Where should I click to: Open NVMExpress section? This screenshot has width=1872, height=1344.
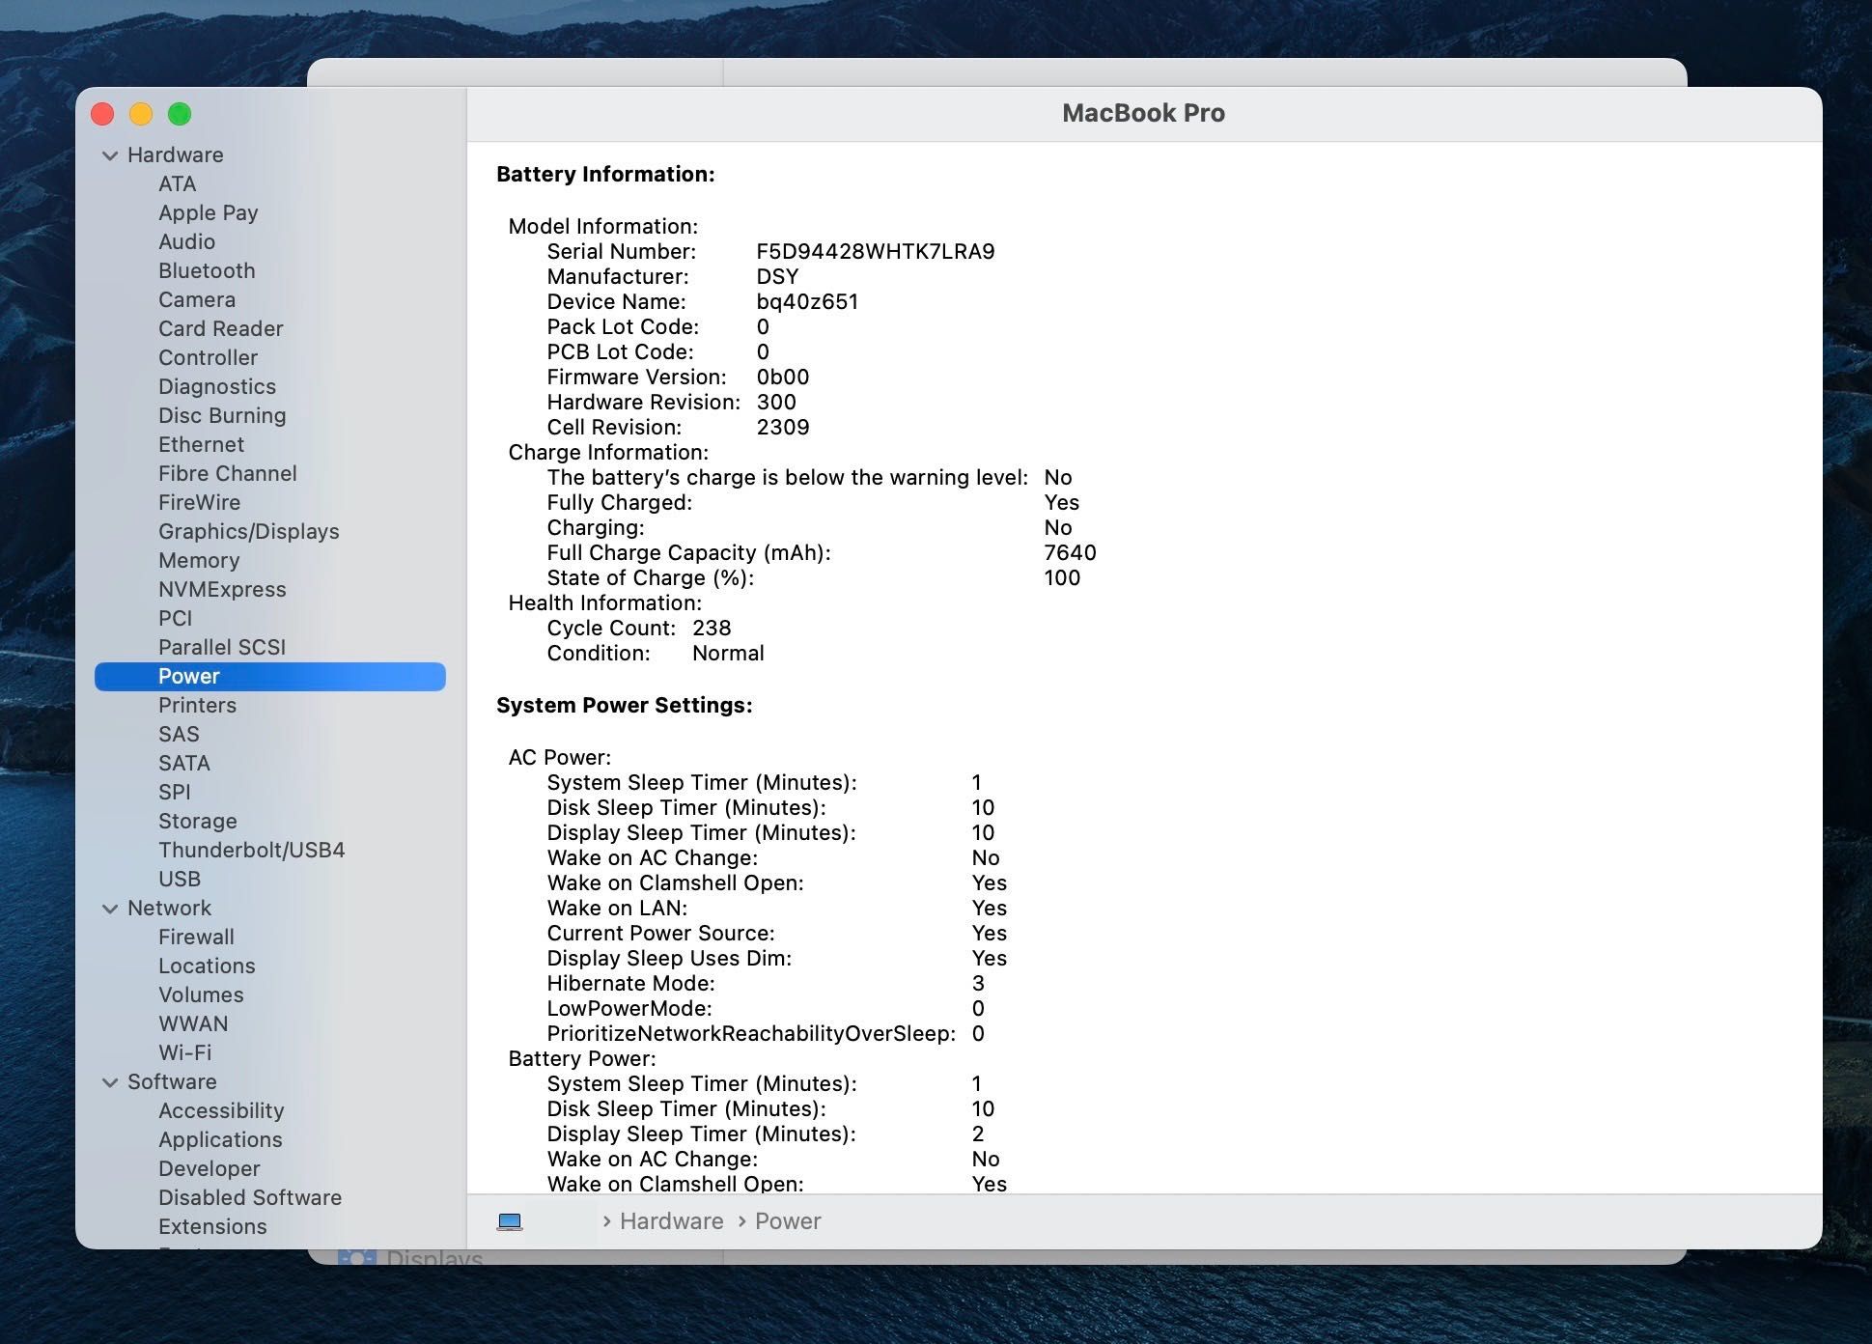click(222, 590)
